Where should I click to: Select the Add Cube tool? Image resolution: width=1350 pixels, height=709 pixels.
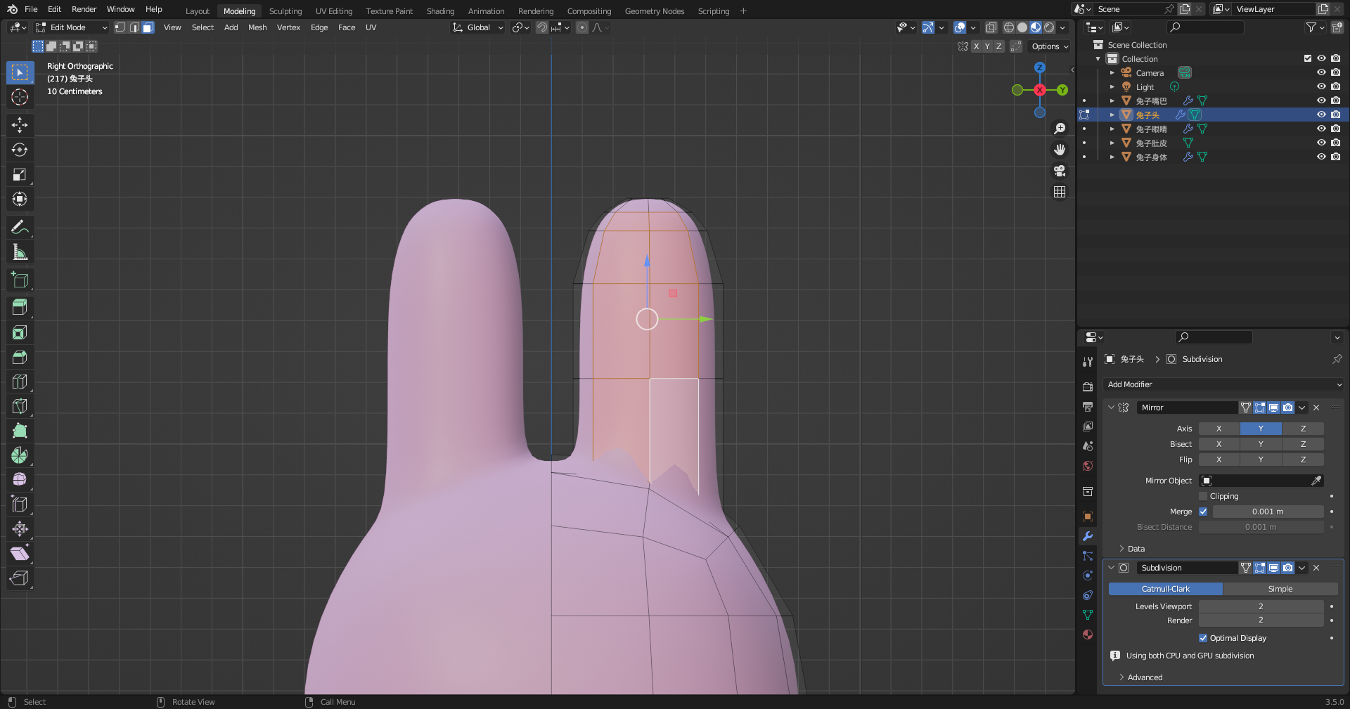[20, 280]
